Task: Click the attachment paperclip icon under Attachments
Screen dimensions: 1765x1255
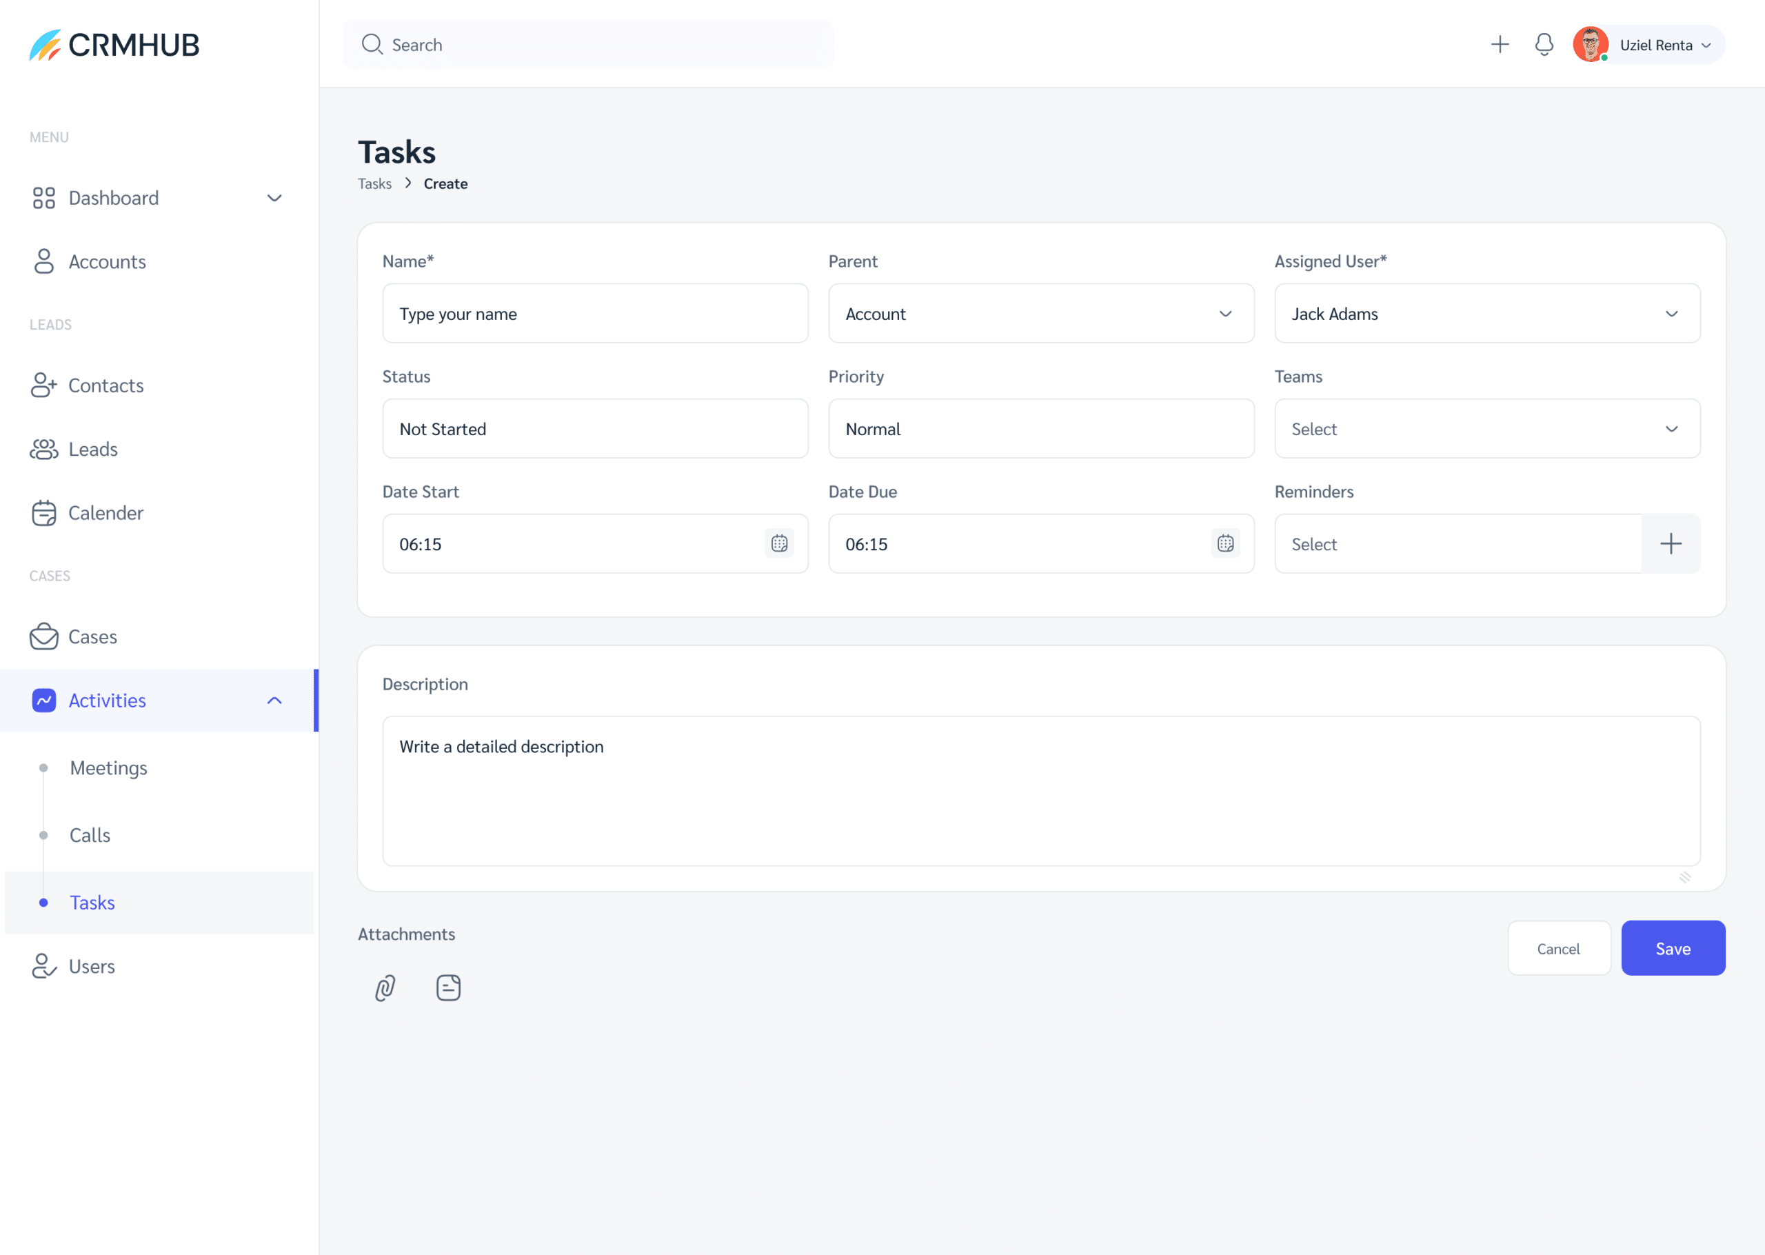Action: click(x=385, y=987)
